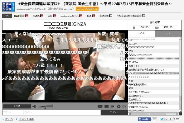Image resolution: width=184 pixels, height=123 pixels.
Task: Open the 報道 tag link
Action: point(89,16)
